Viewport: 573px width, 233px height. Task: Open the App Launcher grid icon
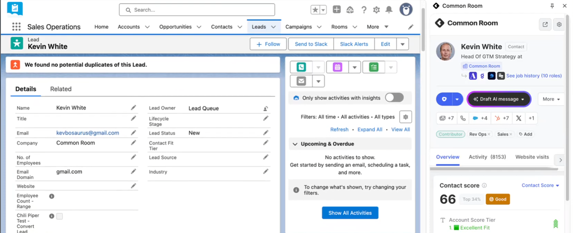tap(16, 27)
